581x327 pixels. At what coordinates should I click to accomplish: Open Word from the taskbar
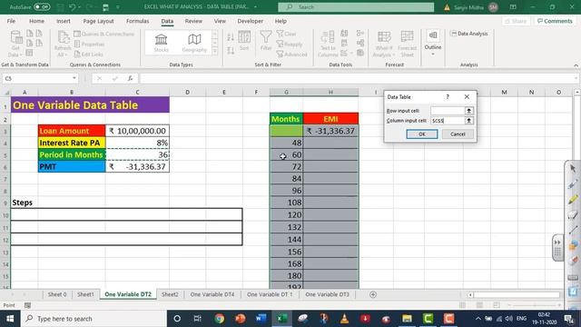pyautogui.click(x=261, y=319)
